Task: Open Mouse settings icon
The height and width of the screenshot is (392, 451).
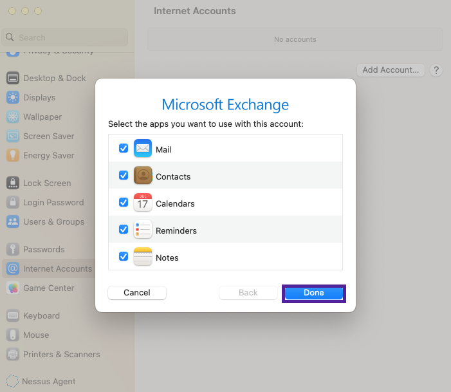Action: coord(13,335)
